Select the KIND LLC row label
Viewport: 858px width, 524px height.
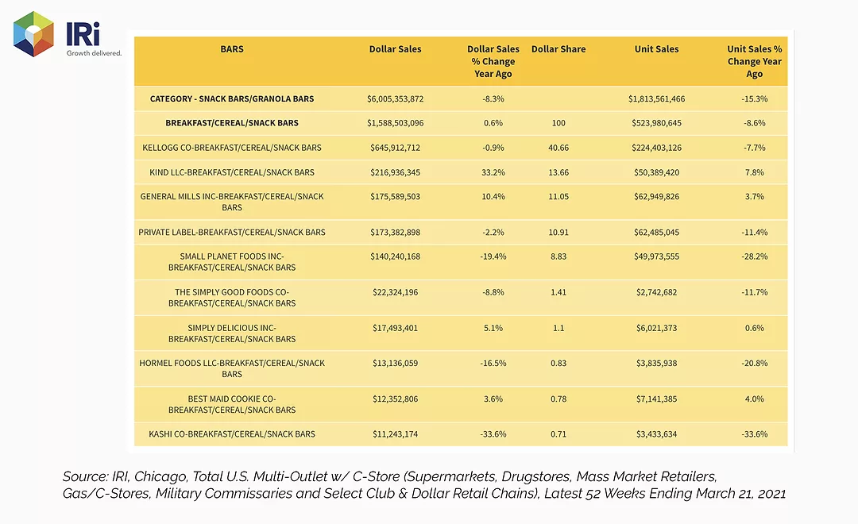point(232,172)
